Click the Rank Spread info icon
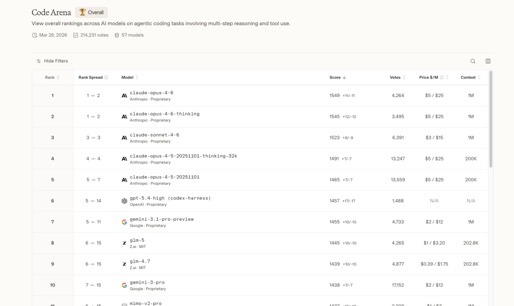 pyautogui.click(x=106, y=77)
